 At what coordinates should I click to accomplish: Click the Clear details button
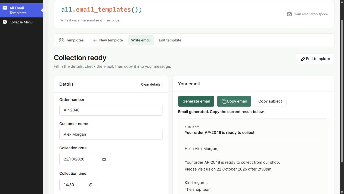(151, 84)
